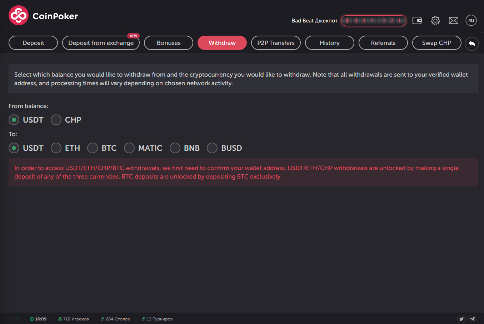The height and width of the screenshot is (324, 484).
Task: Switch to the Deposit tab
Action: click(x=33, y=43)
